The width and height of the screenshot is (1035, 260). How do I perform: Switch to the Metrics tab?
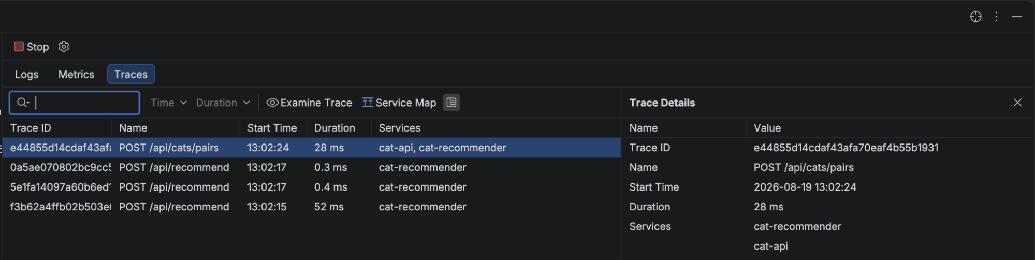point(76,74)
